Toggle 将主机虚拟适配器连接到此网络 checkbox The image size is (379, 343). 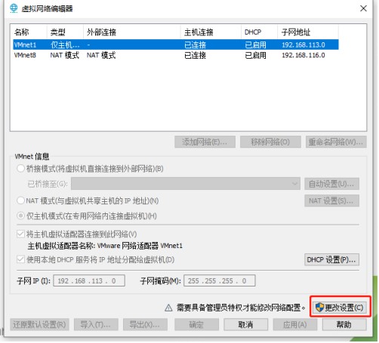click(20, 234)
